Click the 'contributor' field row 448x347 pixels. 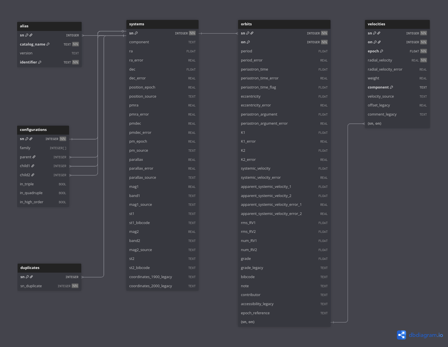tap(284, 295)
